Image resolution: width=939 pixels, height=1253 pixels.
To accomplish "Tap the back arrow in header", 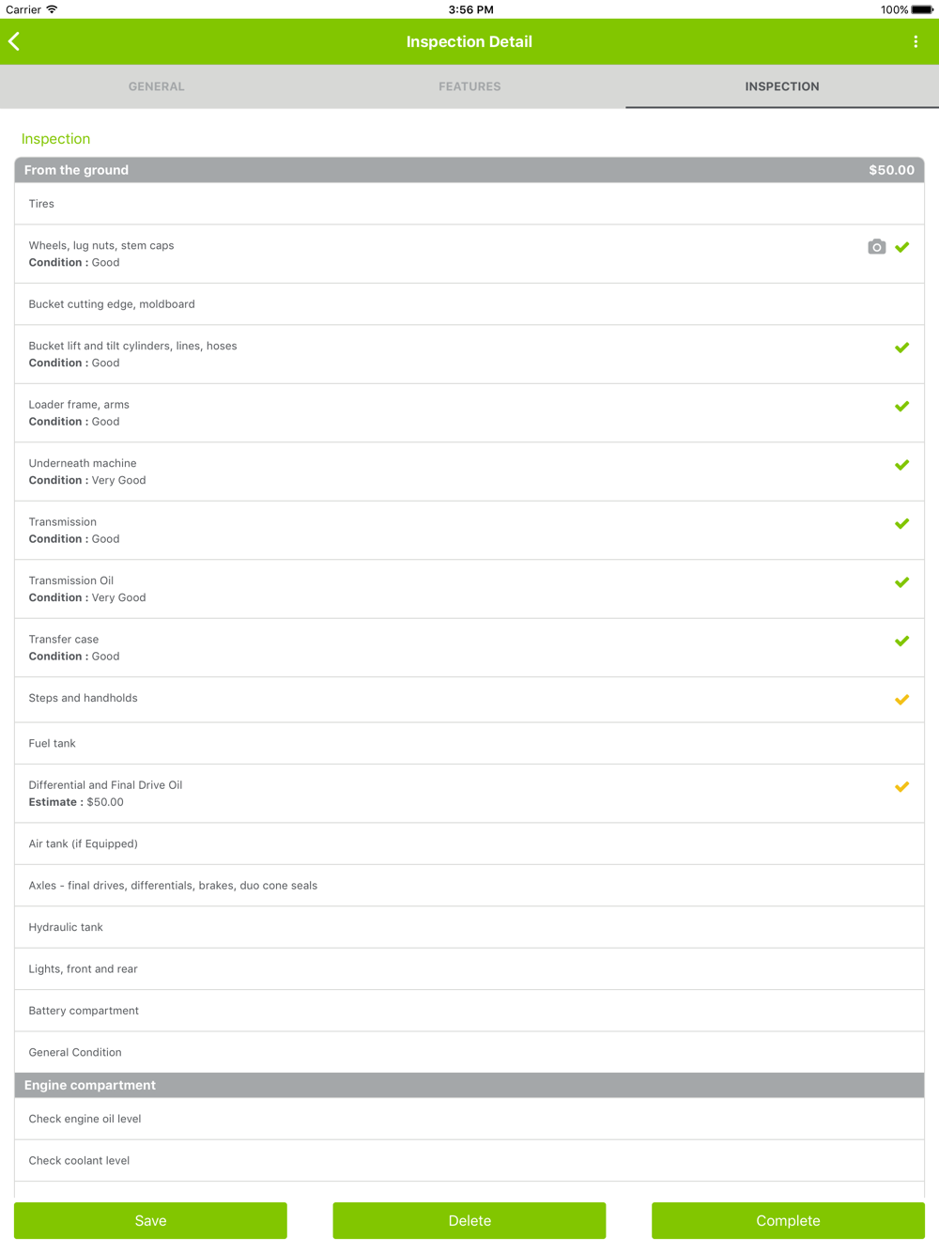I will pyautogui.click(x=14, y=41).
